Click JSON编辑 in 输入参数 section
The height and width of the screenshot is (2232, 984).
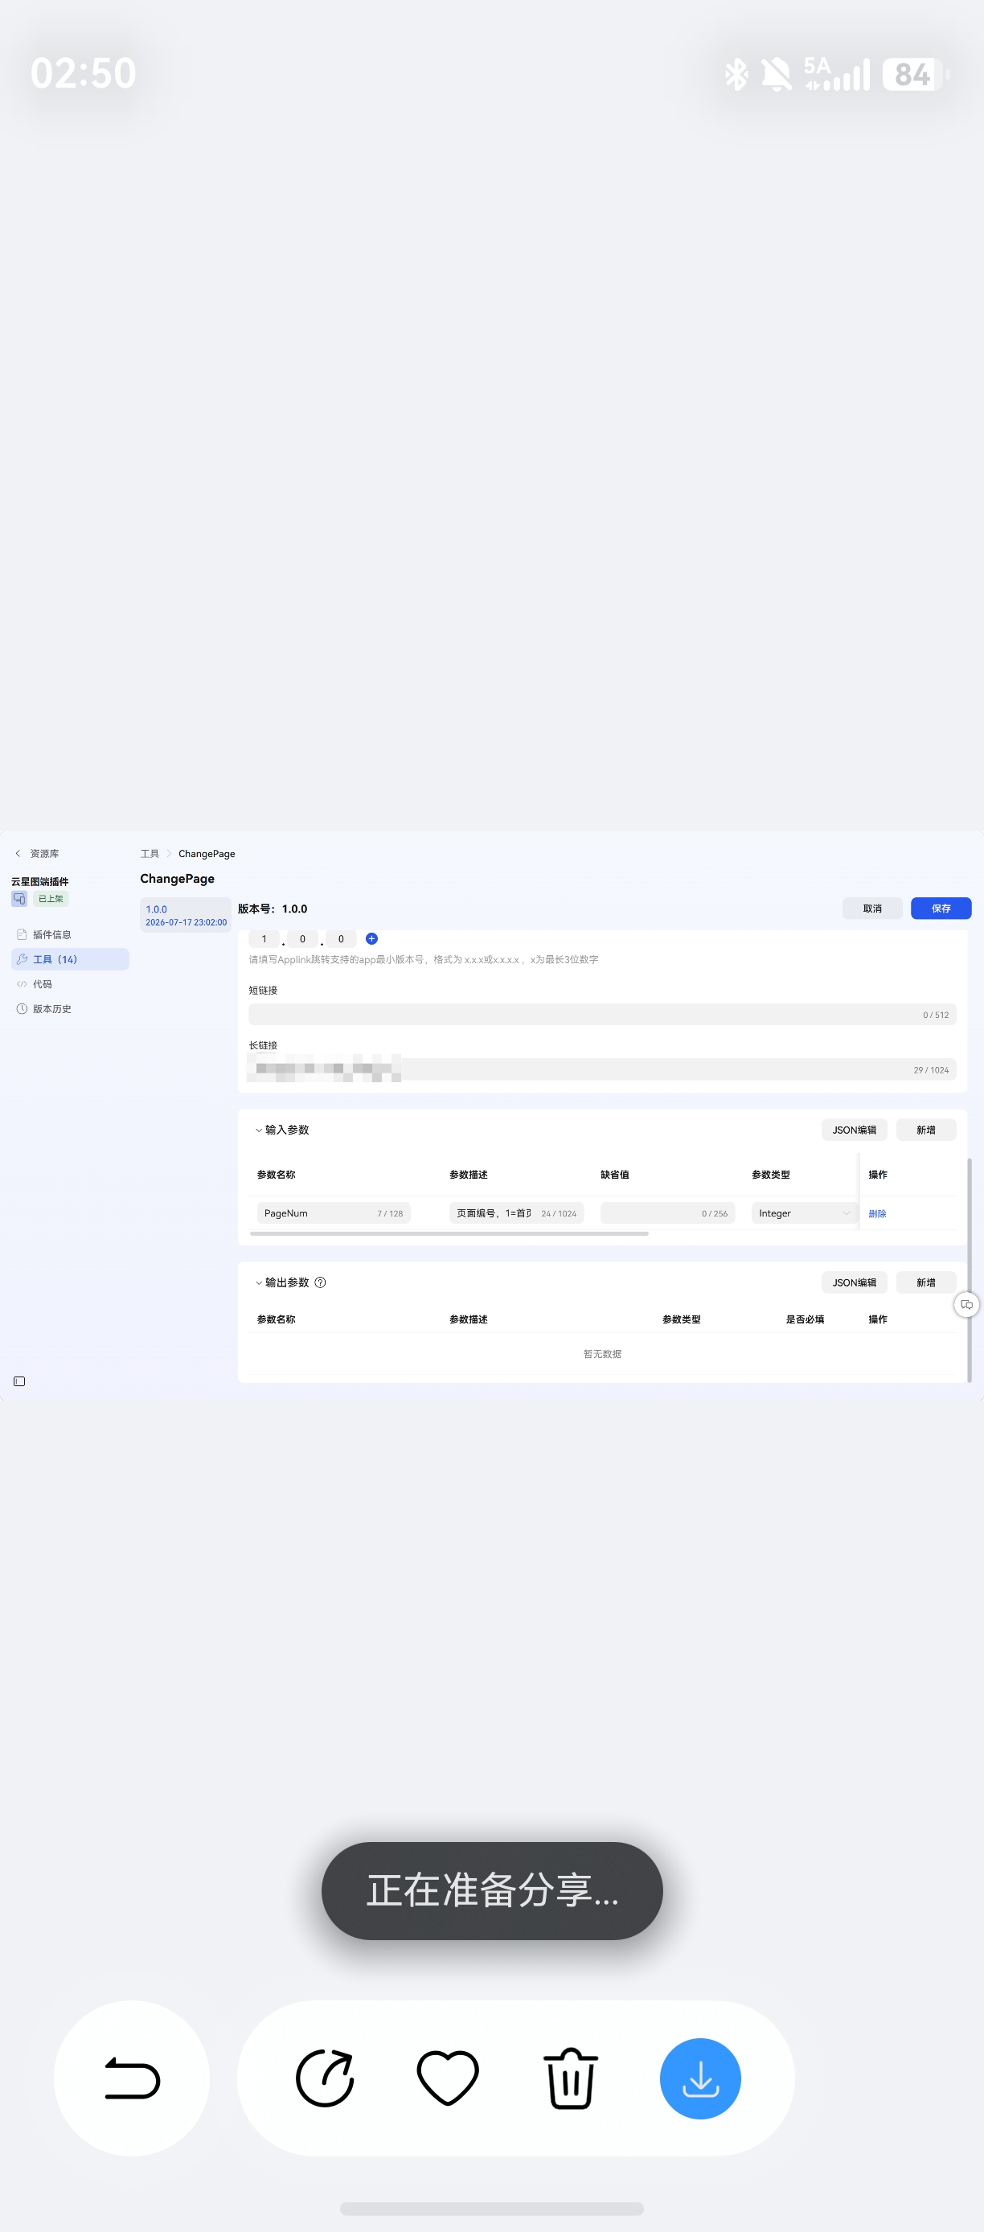click(854, 1130)
